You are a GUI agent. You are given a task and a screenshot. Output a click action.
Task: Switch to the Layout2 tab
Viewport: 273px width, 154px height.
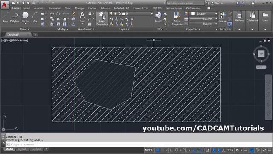pyautogui.click(x=36, y=149)
